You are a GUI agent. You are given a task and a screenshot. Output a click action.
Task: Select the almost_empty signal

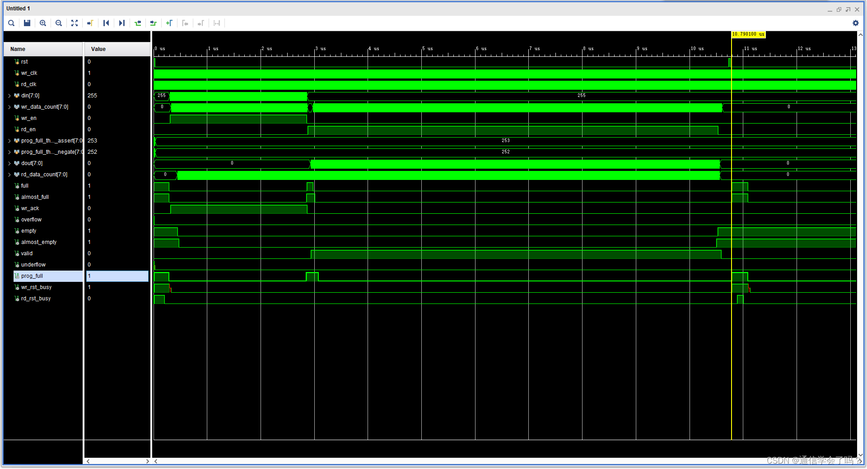tap(39, 242)
